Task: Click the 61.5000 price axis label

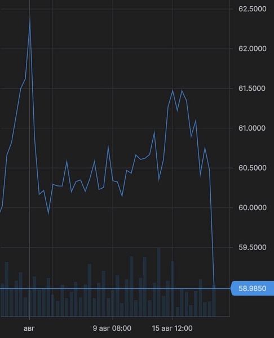Action: (252, 88)
